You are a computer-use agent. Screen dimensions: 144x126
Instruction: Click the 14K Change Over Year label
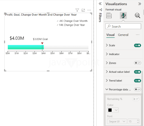[x=72, y=25]
